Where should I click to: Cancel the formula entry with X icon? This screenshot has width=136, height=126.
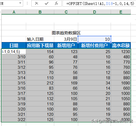click(37, 3)
